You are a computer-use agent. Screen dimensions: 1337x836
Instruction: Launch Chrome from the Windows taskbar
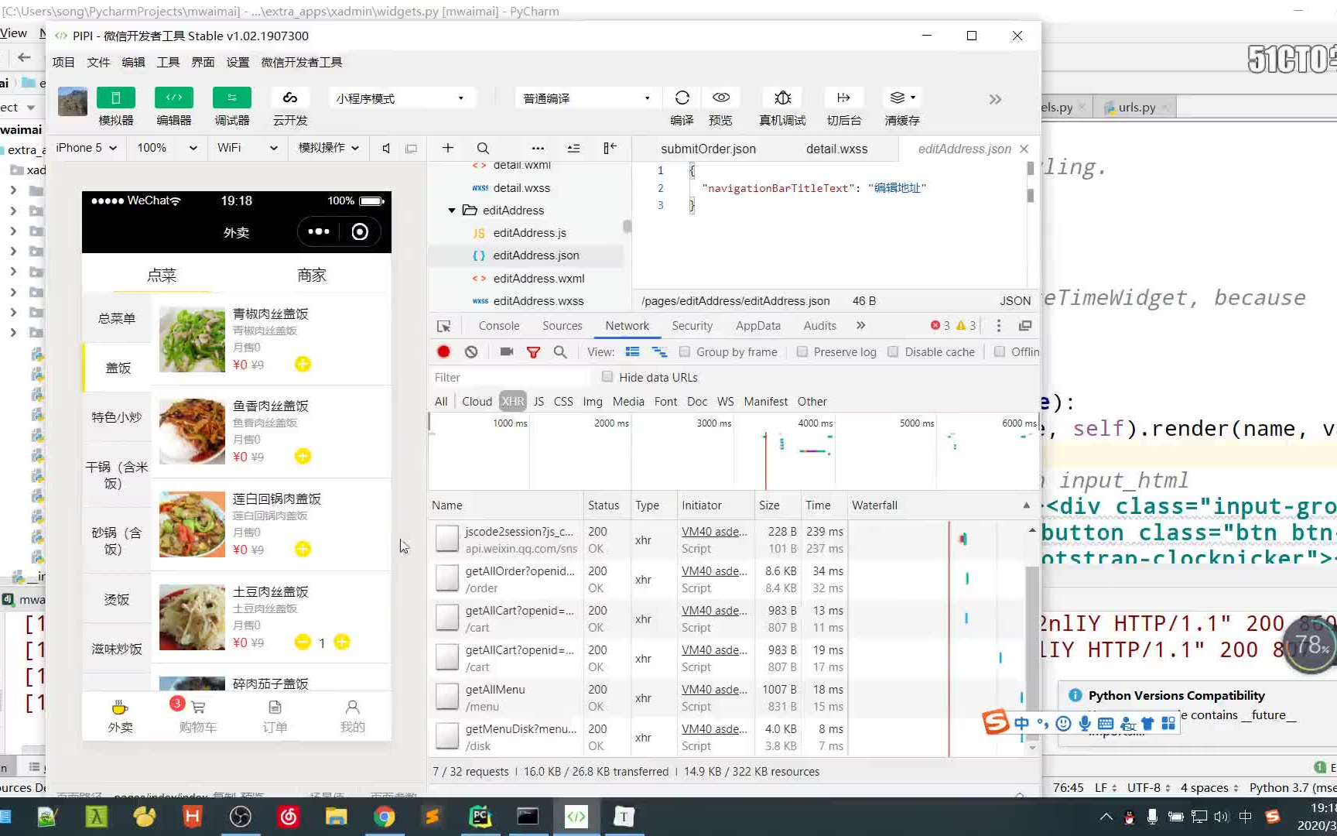click(x=385, y=816)
